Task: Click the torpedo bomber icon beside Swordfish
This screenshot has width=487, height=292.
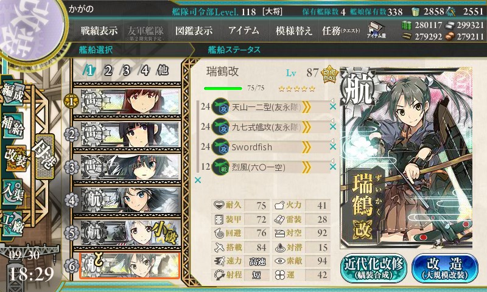Action: tap(221, 147)
